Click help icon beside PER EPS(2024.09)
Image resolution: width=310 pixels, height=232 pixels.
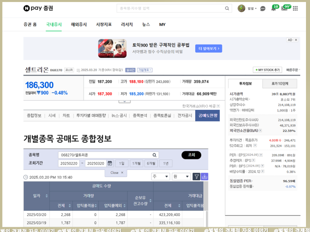pyautogui.click(x=261, y=155)
